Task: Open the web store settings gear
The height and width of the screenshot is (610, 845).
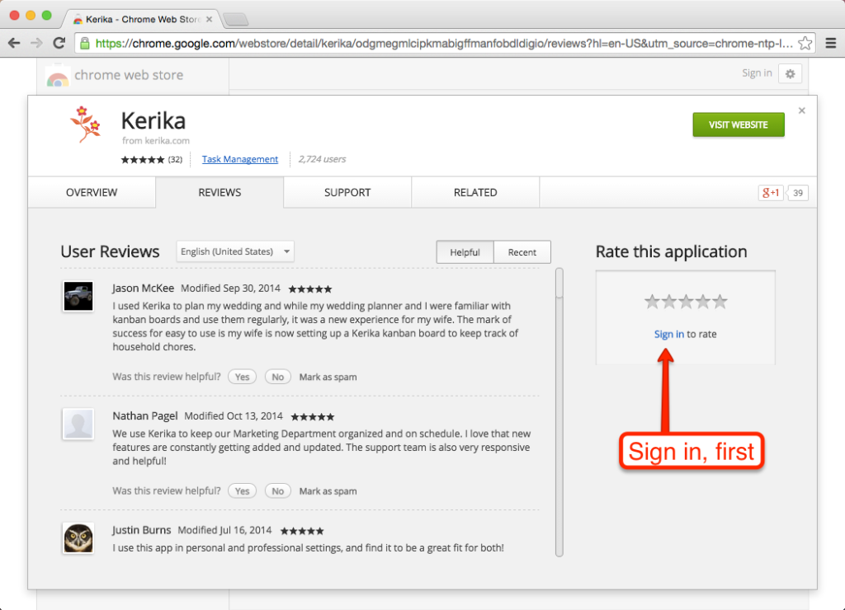Action: (x=790, y=73)
